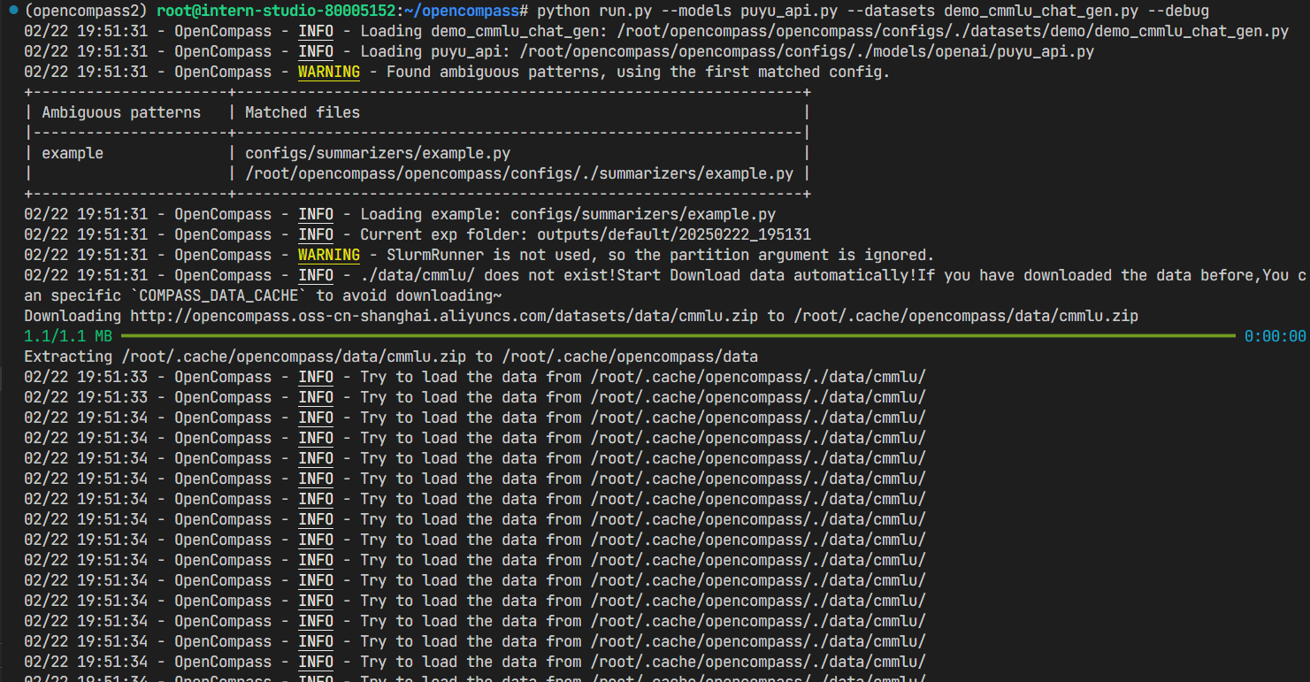This screenshot has height=682, width=1310.
Task: Select the root@intern-studio-80005152 prompt text
Action: [x=276, y=11]
